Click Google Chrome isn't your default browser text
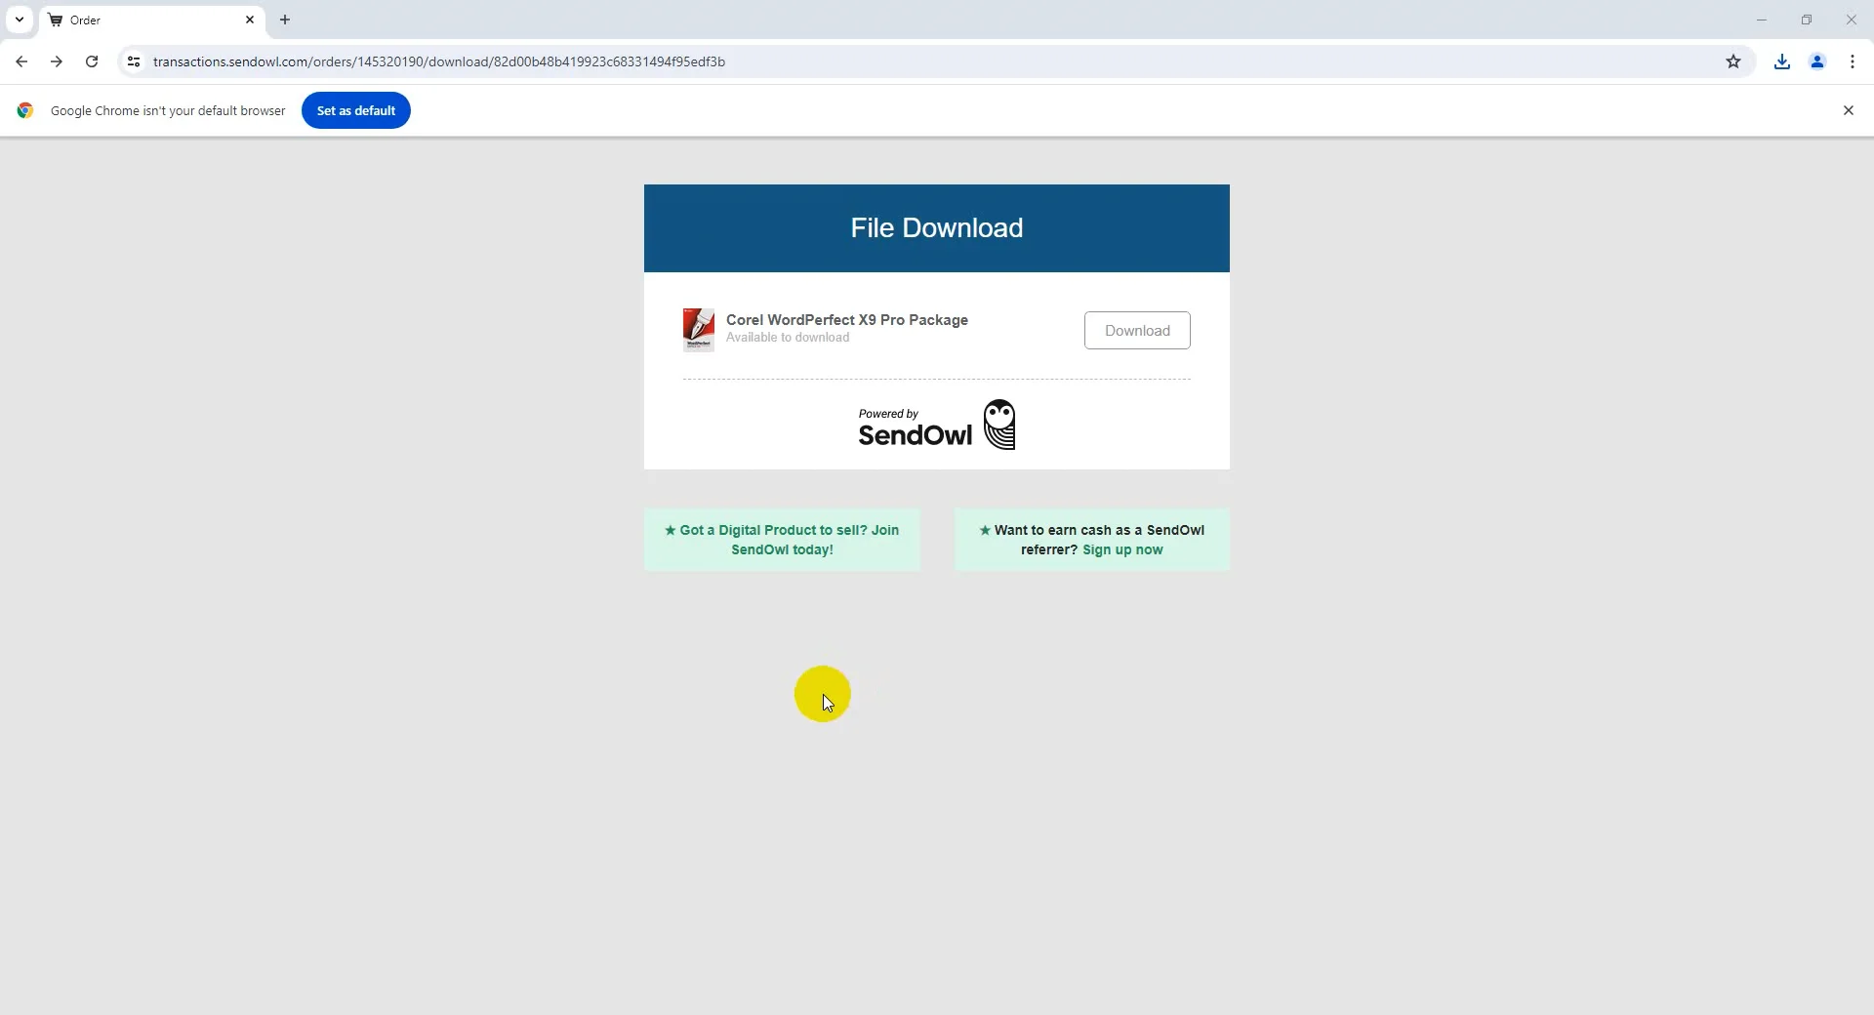Viewport: 1874px width, 1015px height. (x=168, y=110)
